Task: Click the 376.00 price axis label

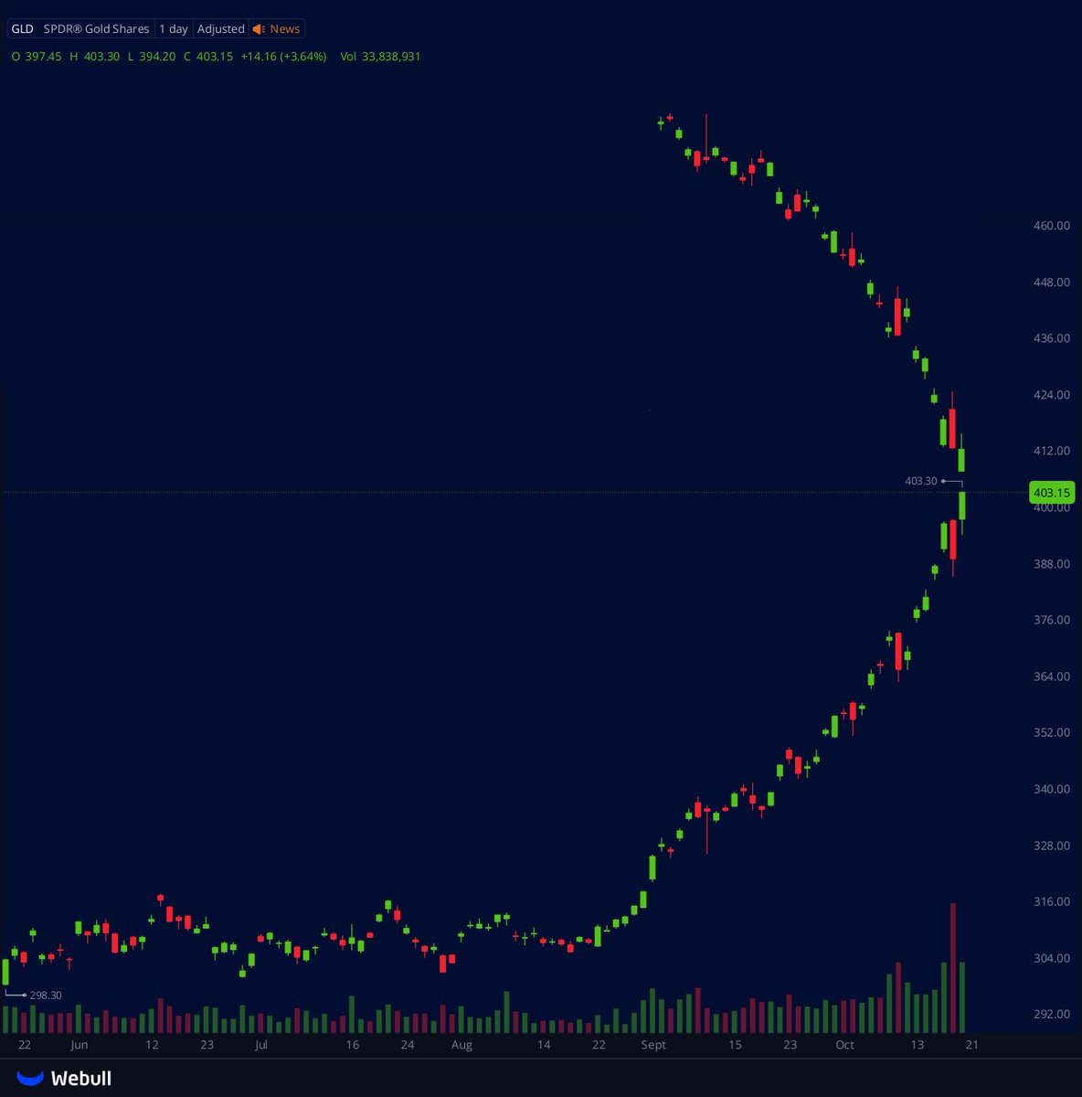Action: pyautogui.click(x=1051, y=620)
